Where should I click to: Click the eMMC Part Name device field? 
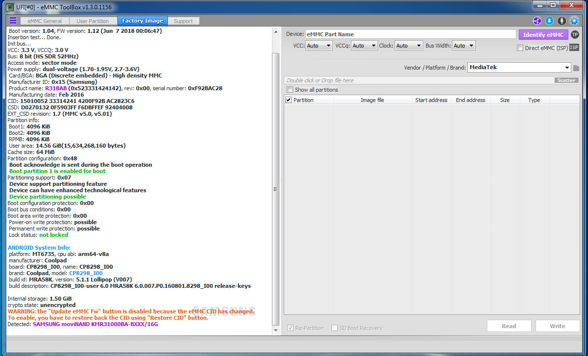tap(411, 34)
